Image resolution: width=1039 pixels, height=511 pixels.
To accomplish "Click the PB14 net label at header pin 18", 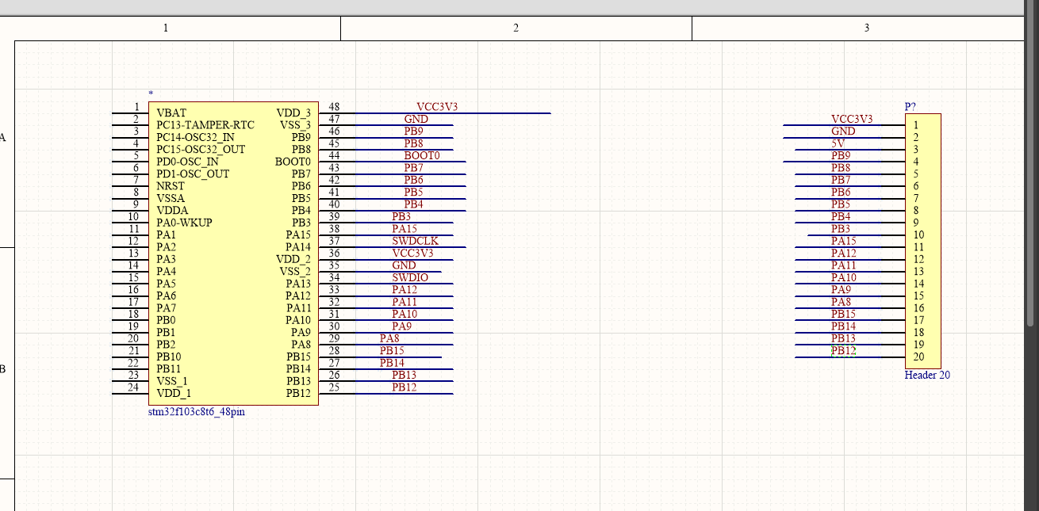I will tap(844, 326).
